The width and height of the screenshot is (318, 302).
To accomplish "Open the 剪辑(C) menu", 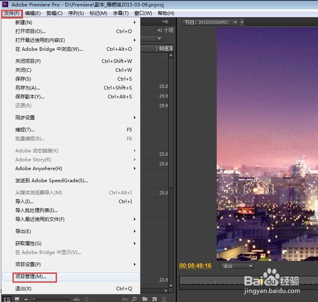I will pos(54,13).
